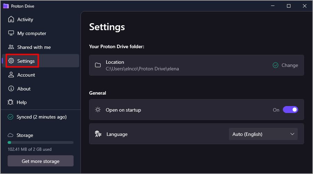Image resolution: width=313 pixels, height=174 pixels.
Task: Open the Account page
Action: pyautogui.click(x=41, y=75)
